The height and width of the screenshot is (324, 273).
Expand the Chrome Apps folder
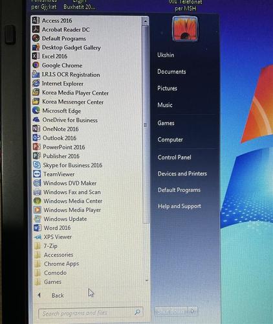click(57, 264)
